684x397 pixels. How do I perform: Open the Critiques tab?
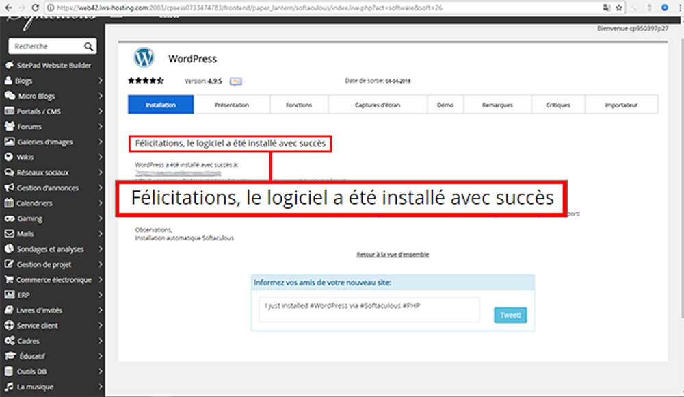pos(558,105)
